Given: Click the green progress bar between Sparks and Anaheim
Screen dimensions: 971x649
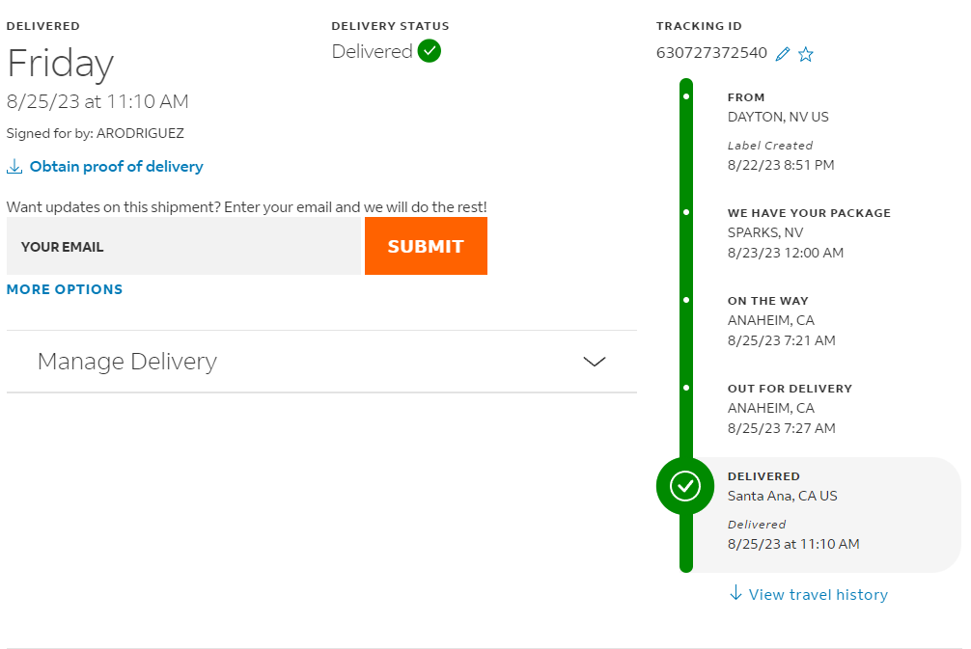Looking at the screenshot, I should pos(686,257).
